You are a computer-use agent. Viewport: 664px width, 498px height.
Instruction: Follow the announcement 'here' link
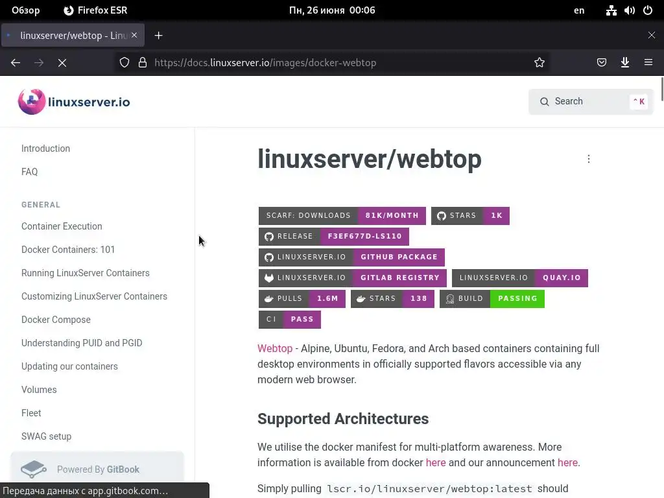[x=567, y=462]
